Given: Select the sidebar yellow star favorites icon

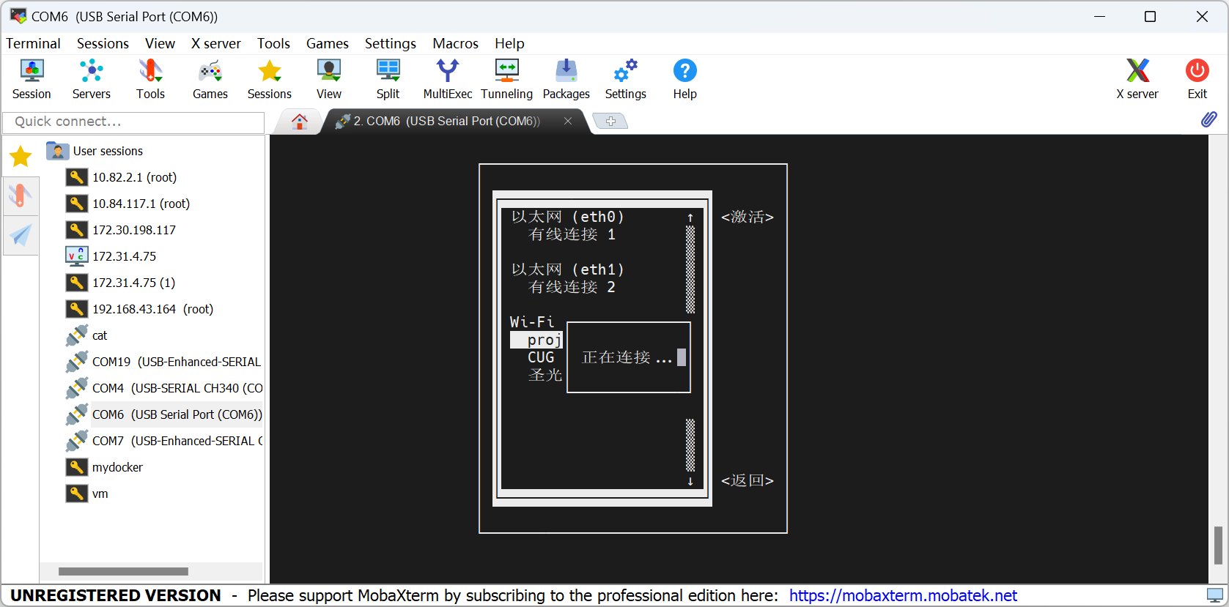Looking at the screenshot, I should tap(21, 156).
